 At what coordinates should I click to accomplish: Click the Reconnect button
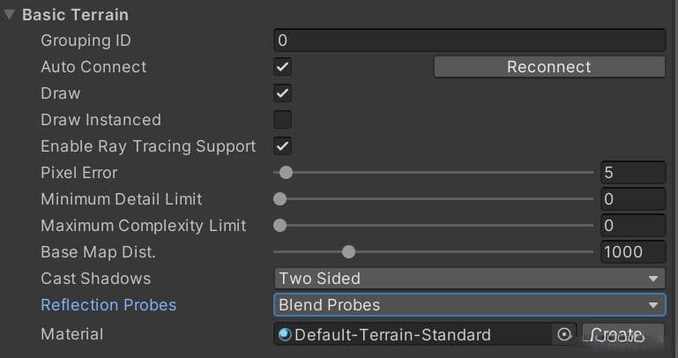[549, 67]
